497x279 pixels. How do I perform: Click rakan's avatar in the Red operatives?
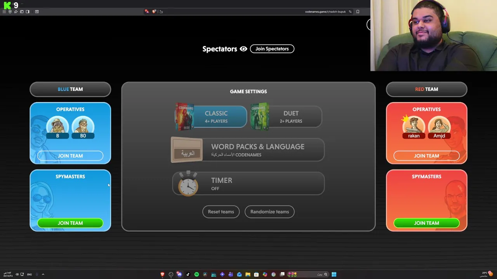(414, 126)
